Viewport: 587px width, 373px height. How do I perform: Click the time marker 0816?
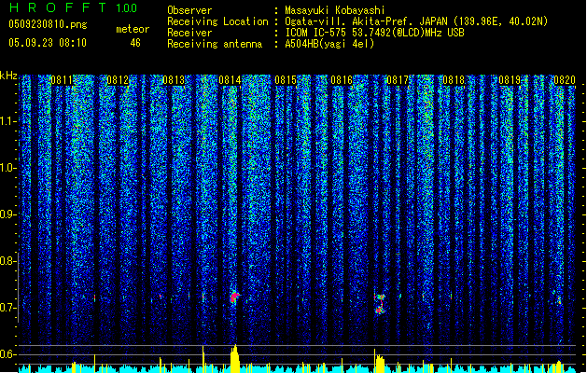[342, 80]
